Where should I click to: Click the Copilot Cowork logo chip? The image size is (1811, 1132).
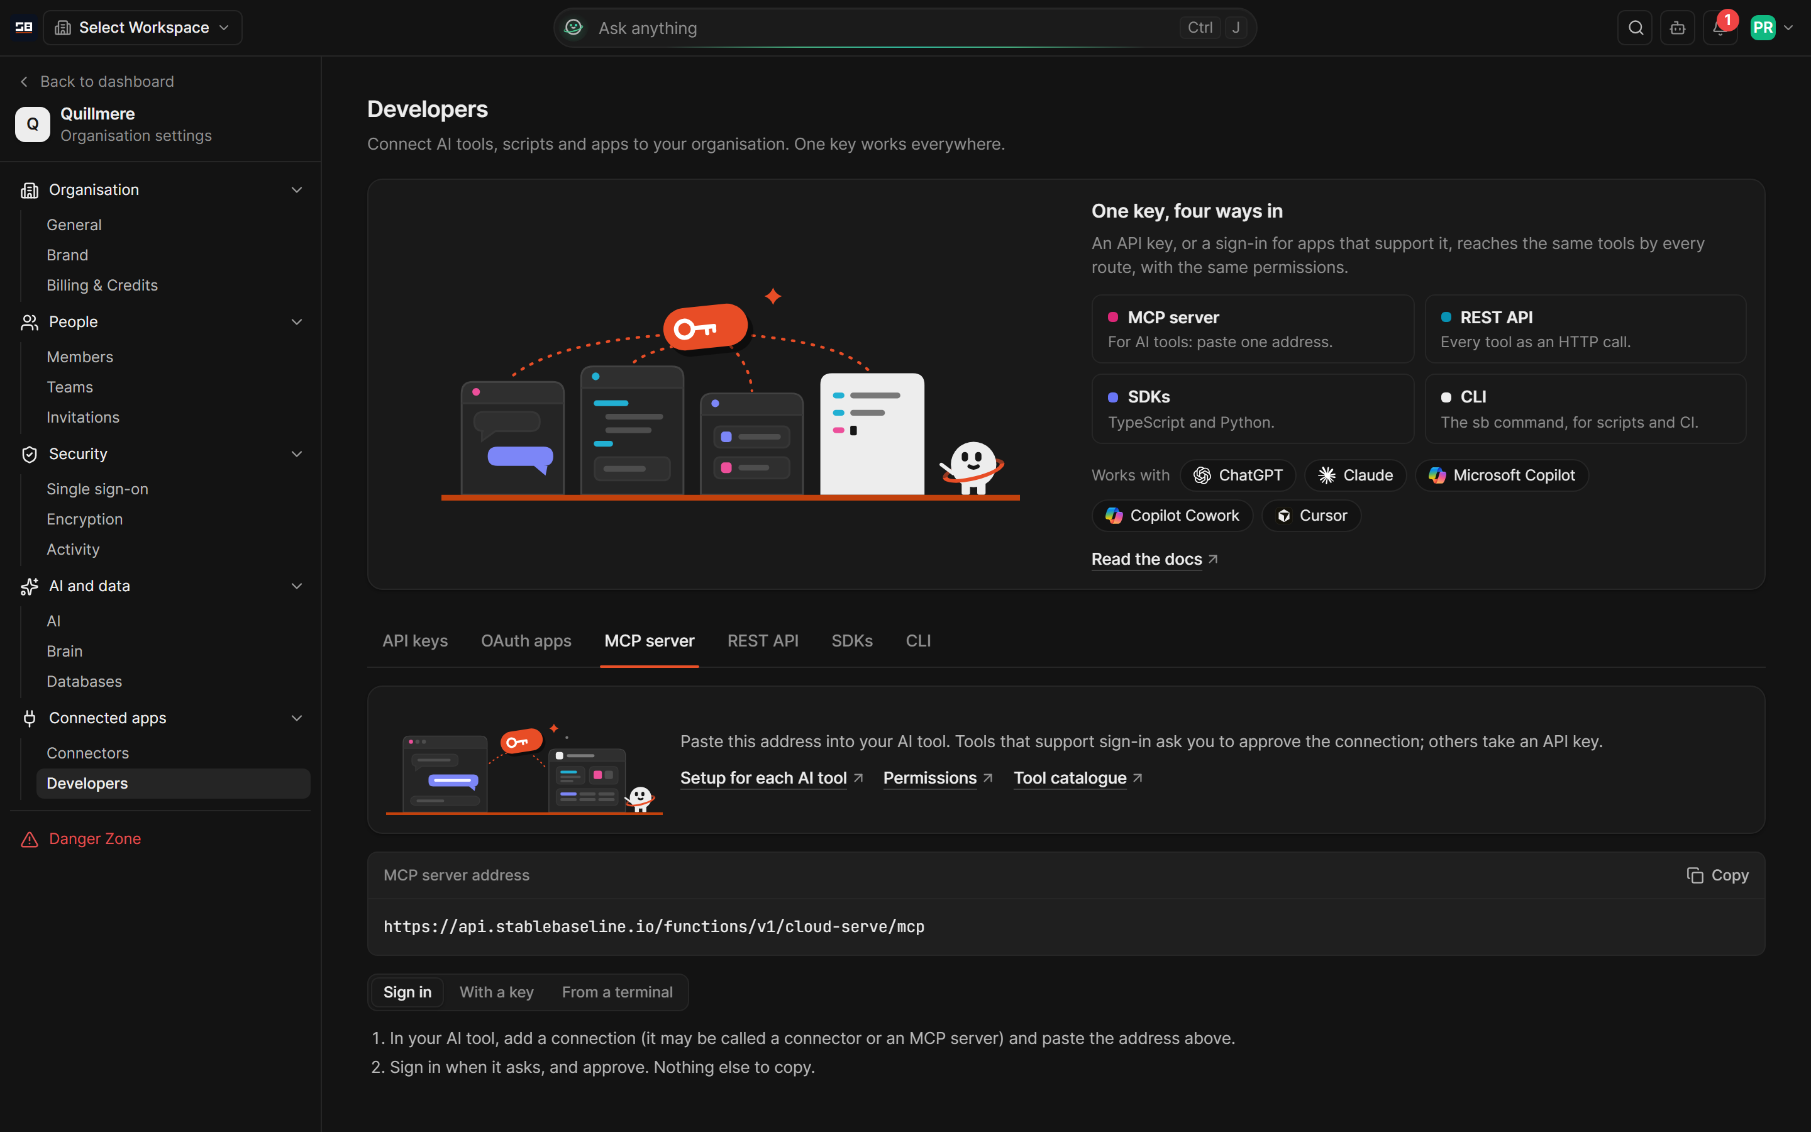point(1172,516)
